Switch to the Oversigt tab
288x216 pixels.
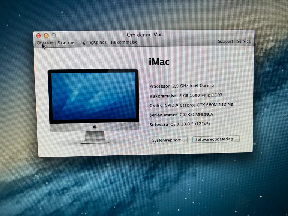click(x=45, y=43)
